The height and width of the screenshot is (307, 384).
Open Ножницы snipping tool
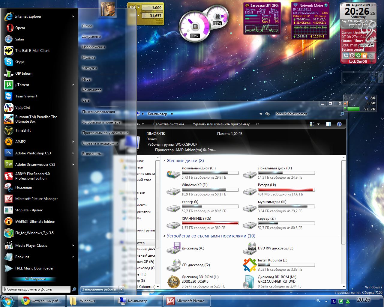(39, 187)
